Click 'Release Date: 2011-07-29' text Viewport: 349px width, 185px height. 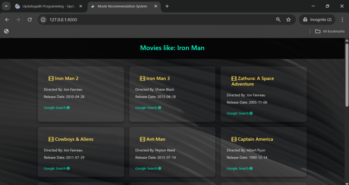point(64,158)
